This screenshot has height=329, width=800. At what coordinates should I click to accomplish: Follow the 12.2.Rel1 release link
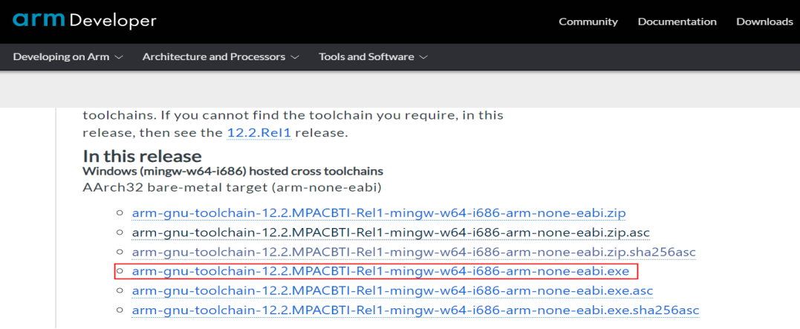coord(258,133)
